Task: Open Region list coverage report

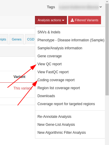Action: coord(59,88)
